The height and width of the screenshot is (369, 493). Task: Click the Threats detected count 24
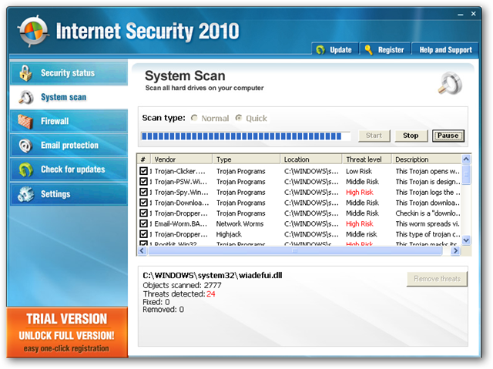click(210, 294)
